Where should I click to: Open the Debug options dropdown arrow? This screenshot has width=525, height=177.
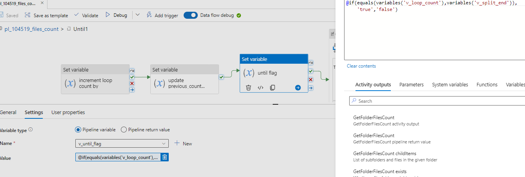point(137,15)
